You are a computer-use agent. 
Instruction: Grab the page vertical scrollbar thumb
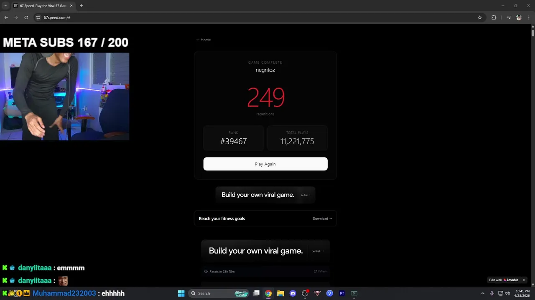click(x=533, y=33)
